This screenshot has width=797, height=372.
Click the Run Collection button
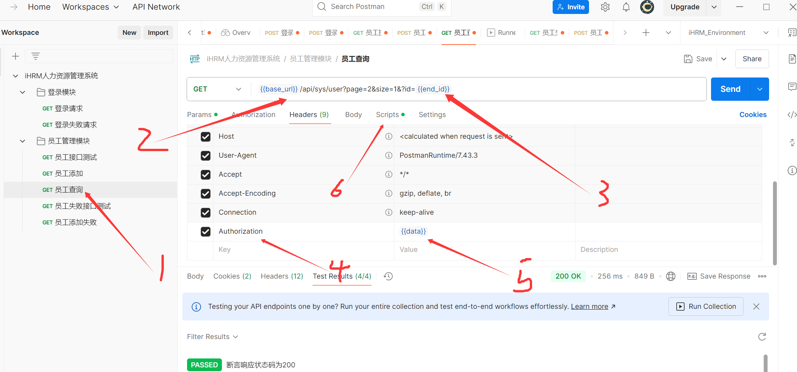706,307
